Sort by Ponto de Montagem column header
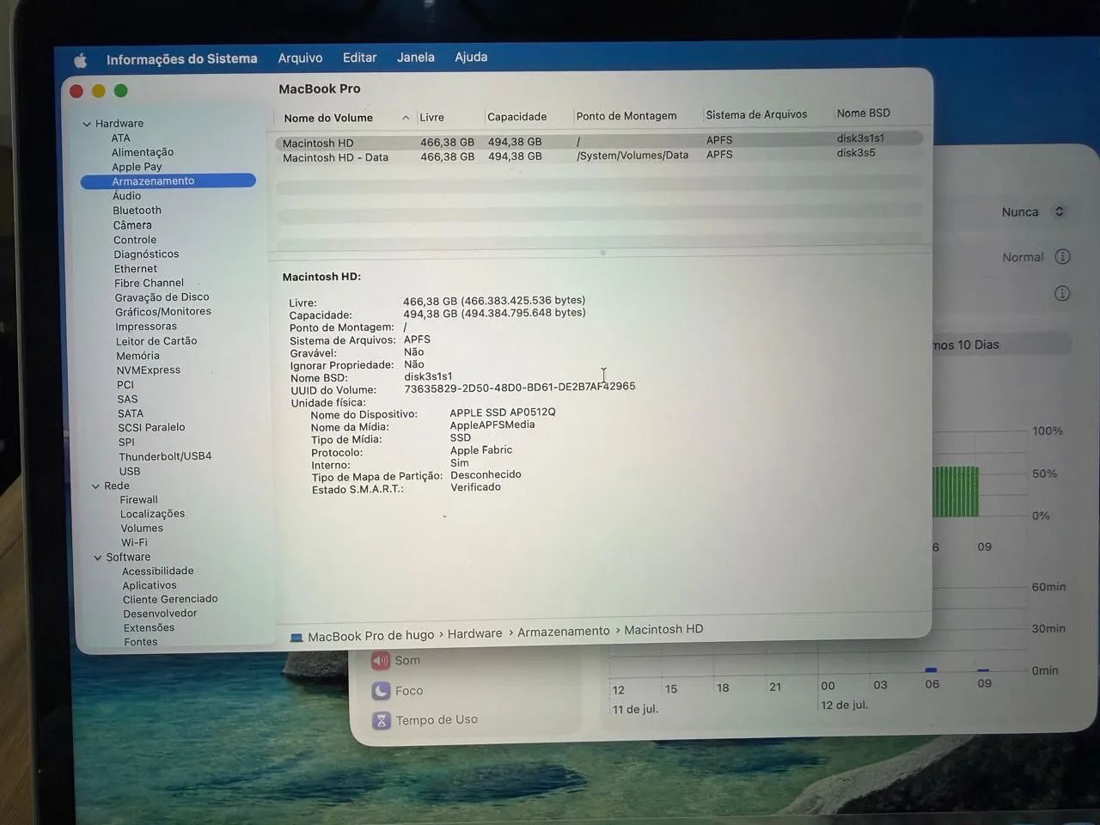Image resolution: width=1100 pixels, height=825 pixels. tap(626, 116)
